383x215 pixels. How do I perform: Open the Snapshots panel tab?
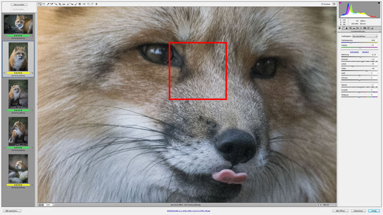tap(372, 28)
